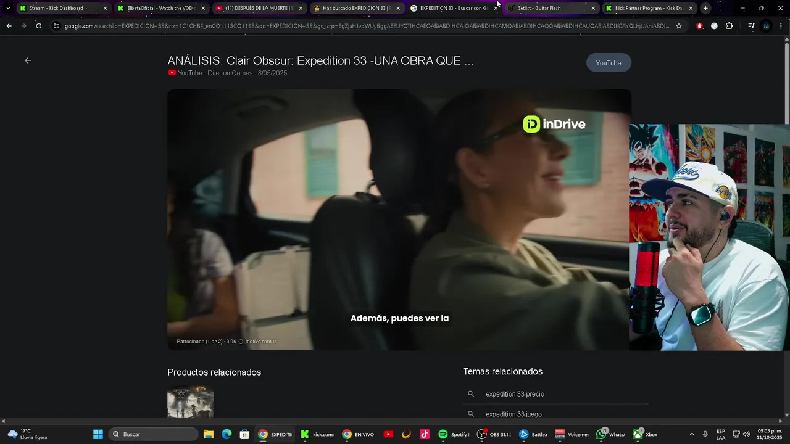This screenshot has width=790, height=444.
Task: Open the Expedition 33 related product thumbnail
Action: tap(191, 403)
